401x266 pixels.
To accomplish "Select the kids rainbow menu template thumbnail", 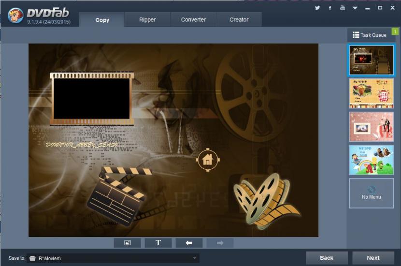I will [x=372, y=160].
